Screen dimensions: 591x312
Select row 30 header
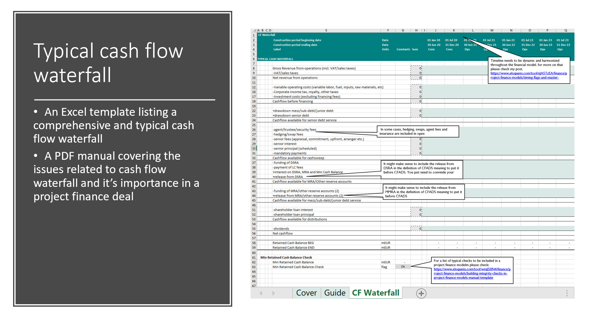coord(254,149)
